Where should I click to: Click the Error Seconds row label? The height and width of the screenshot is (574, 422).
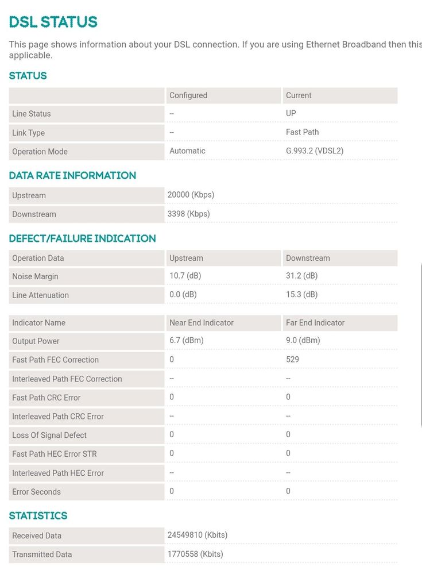[87, 492]
